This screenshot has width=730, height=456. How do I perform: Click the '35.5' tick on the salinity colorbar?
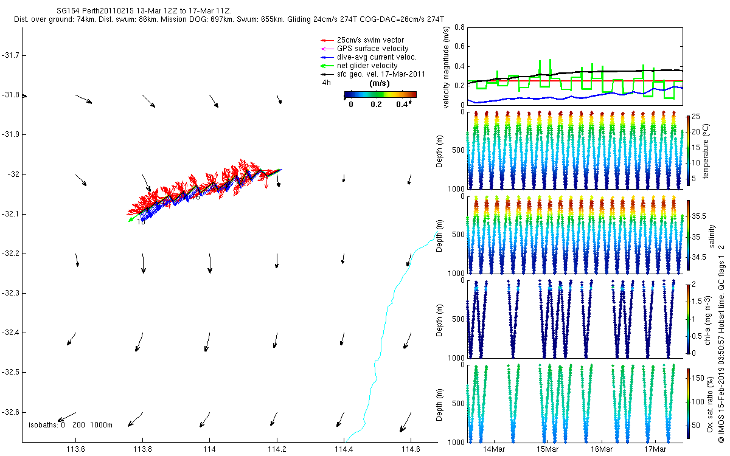(699, 216)
